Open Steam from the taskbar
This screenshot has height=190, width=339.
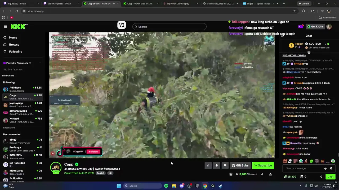click(220, 186)
